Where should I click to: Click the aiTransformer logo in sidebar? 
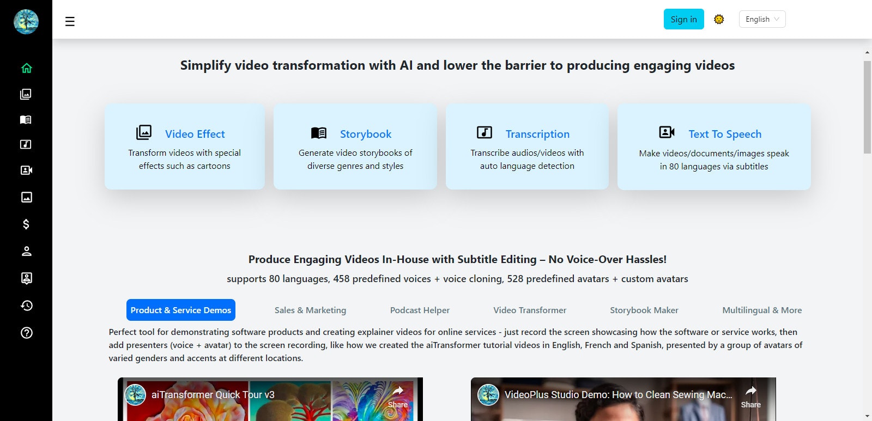[x=26, y=22]
